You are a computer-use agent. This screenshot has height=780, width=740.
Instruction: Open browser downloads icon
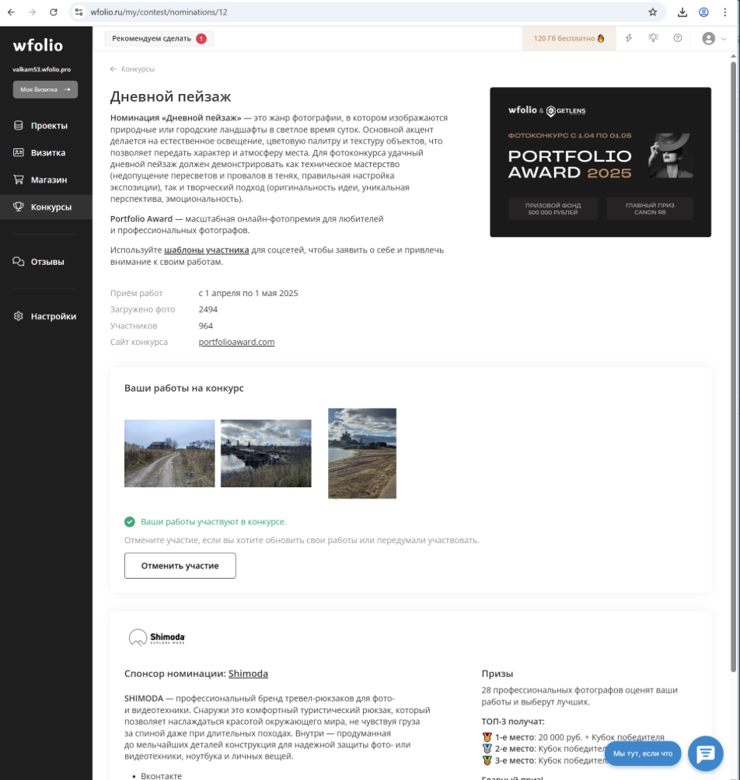(682, 12)
